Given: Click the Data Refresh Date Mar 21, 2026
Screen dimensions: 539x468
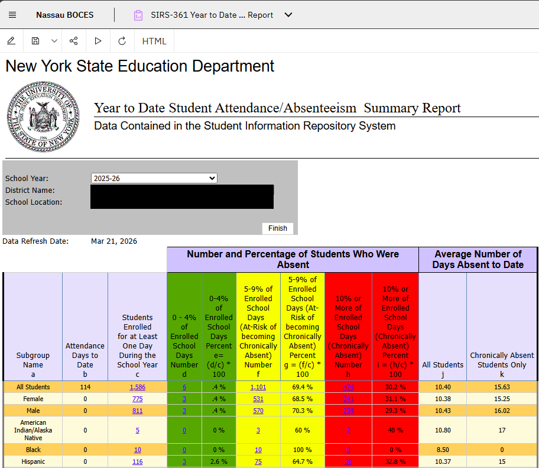Looking at the screenshot, I should tap(114, 241).
